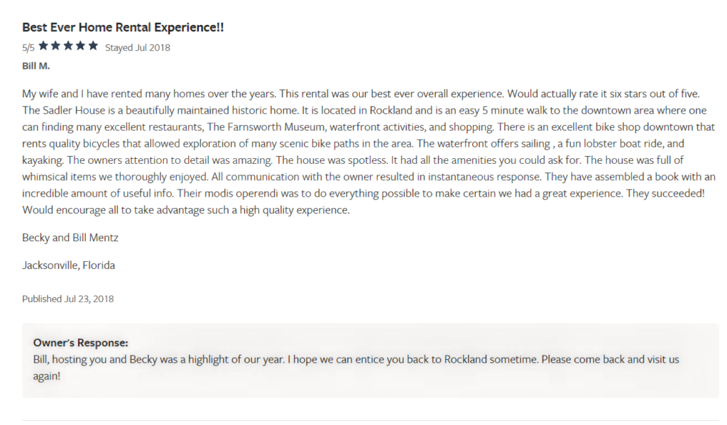727x425 pixels.
Task: Click the review title 'Best Ever Home Rental Experience!!'
Action: coord(123,28)
